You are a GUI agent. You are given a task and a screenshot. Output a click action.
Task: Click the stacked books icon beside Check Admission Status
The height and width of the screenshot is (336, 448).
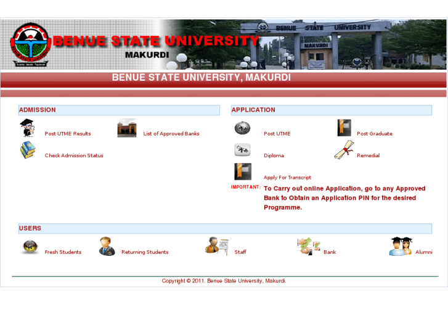click(28, 150)
